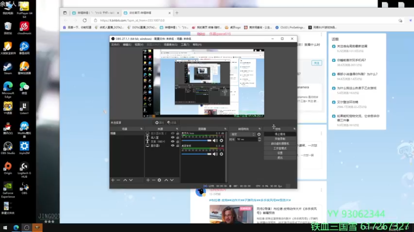The image size is (414, 232).
Task: Open a new browser tab with the plus
Action: pos(177,12)
